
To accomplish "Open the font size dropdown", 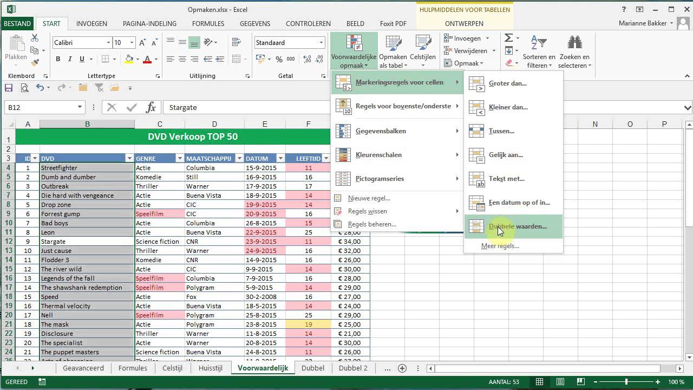I will tap(132, 43).
